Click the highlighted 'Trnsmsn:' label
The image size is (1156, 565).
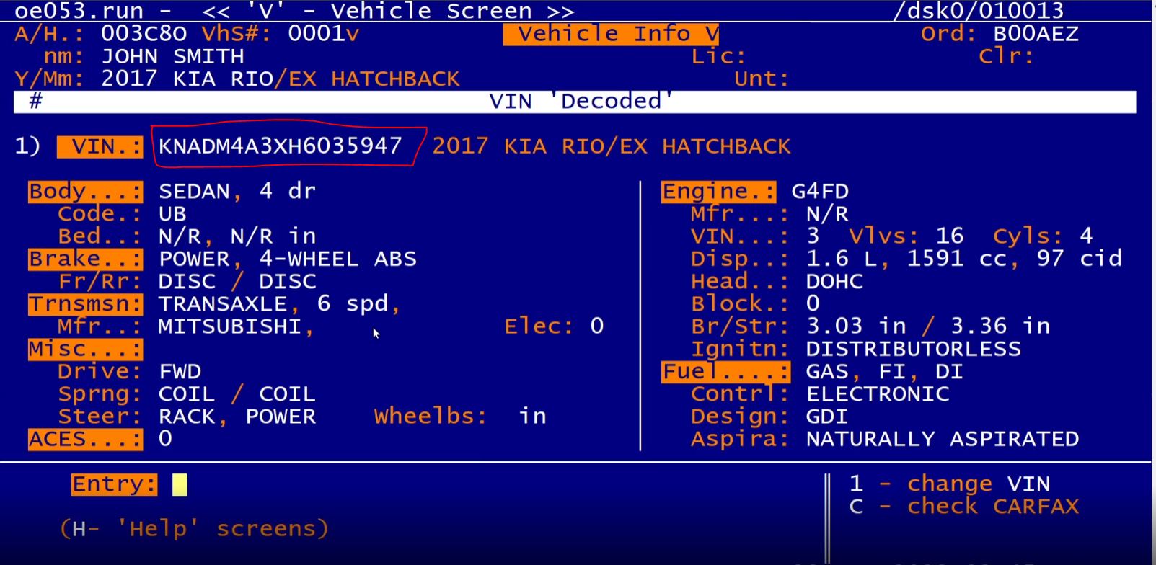[86, 304]
